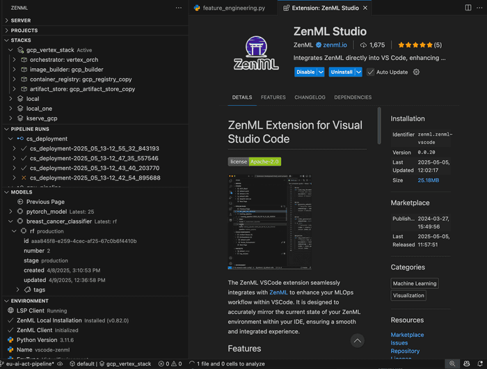Click the license Apache-2.0 badge
This screenshot has height=369, width=487.
coord(255,162)
